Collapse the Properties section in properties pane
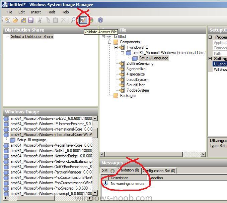The height and width of the screenshot is (203, 227). pos(210,37)
